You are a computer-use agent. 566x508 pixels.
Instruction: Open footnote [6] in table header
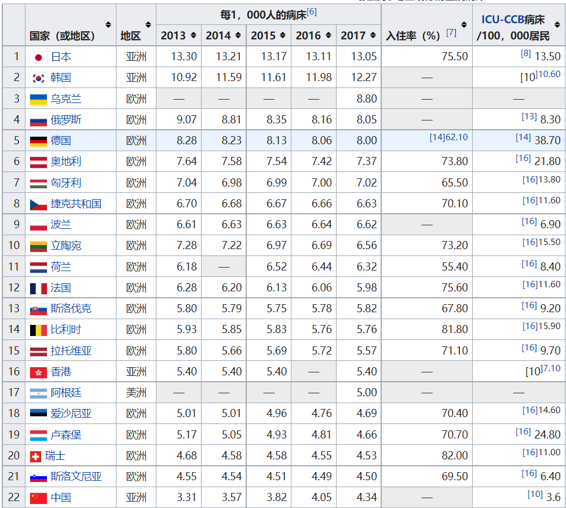(312, 12)
